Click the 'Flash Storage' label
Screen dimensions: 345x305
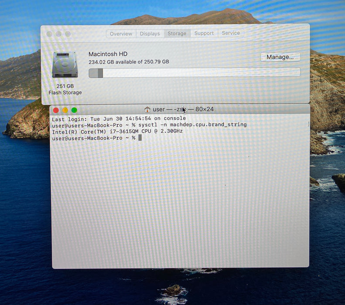pos(65,92)
